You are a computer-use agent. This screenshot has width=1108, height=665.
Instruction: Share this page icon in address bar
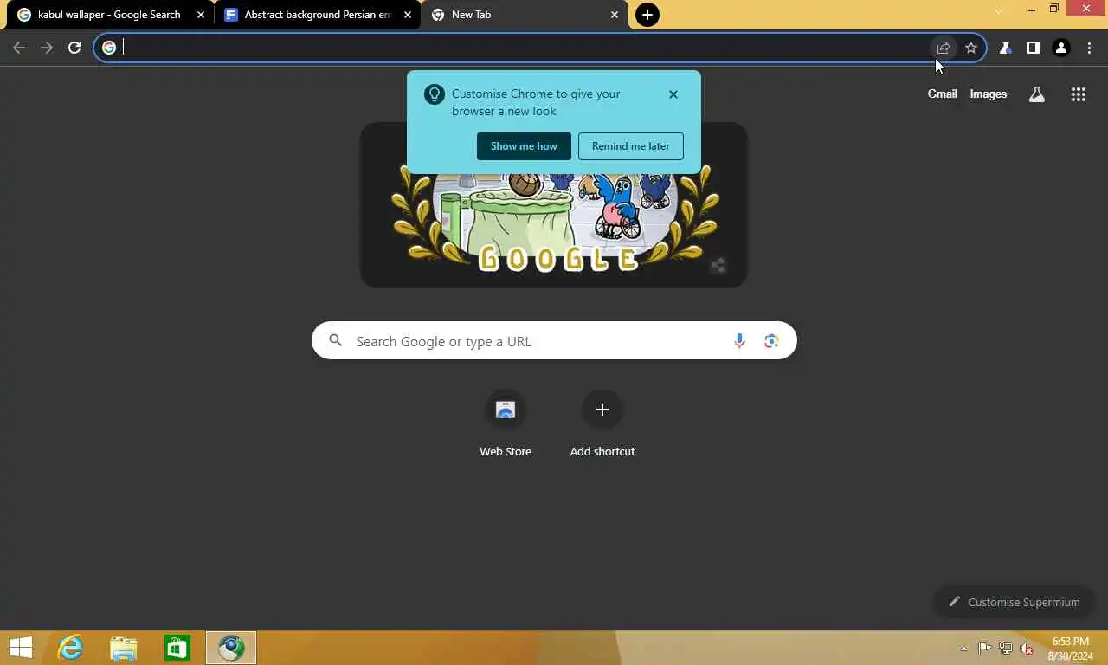944,48
